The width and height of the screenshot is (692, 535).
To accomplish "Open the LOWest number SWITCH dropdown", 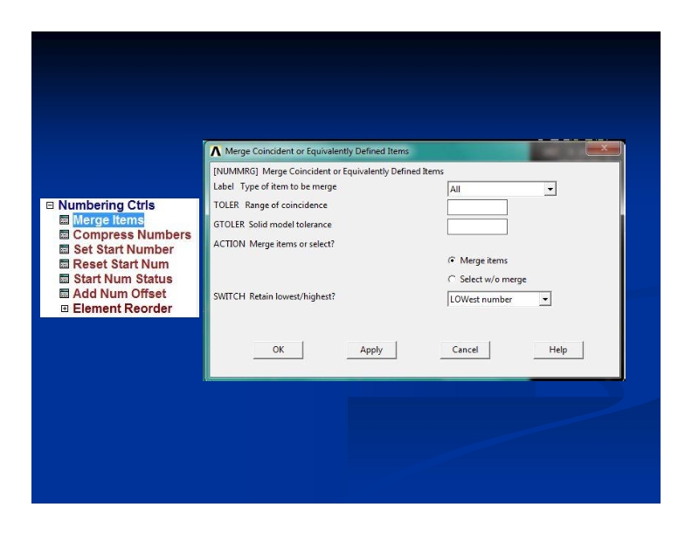I will (545, 300).
